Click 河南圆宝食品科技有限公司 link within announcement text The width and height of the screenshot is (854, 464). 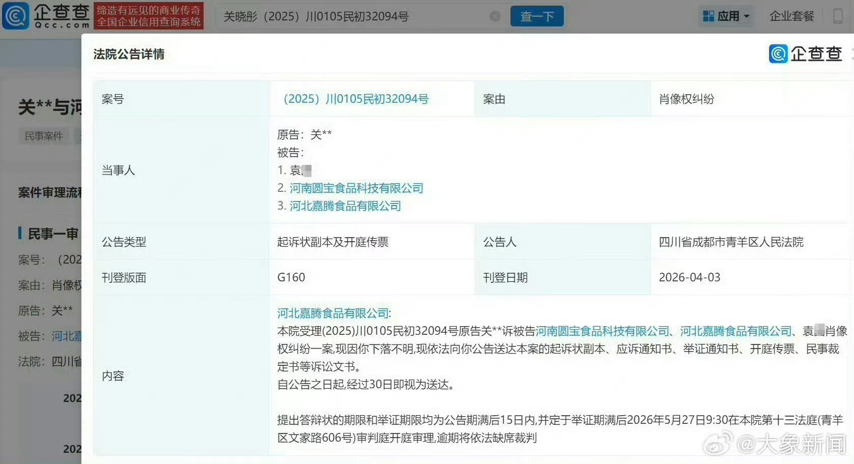[x=603, y=331]
